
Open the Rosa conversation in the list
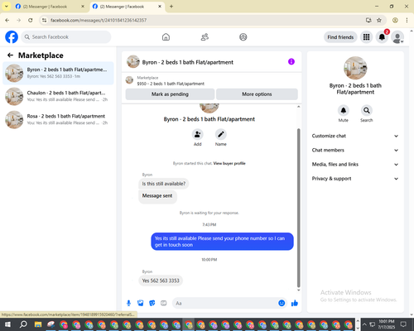pos(58,119)
